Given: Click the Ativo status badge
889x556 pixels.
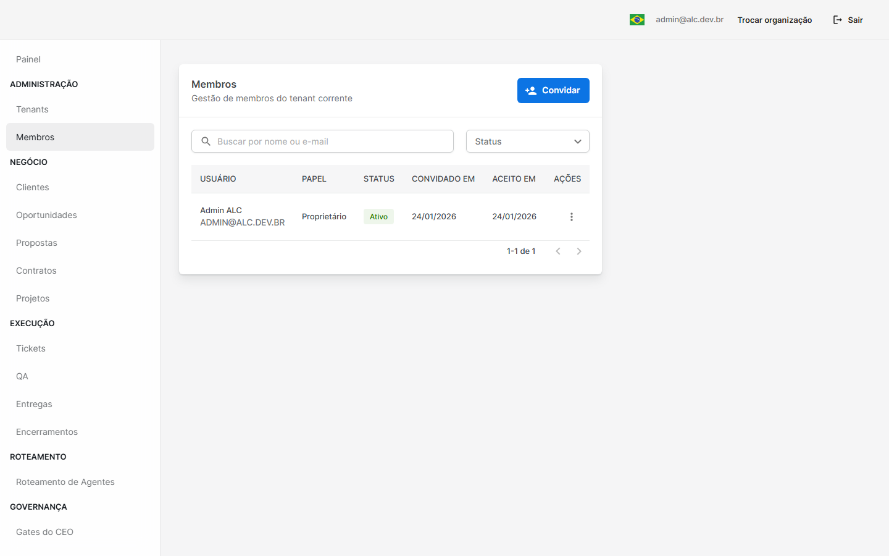Looking at the screenshot, I should tap(378, 217).
